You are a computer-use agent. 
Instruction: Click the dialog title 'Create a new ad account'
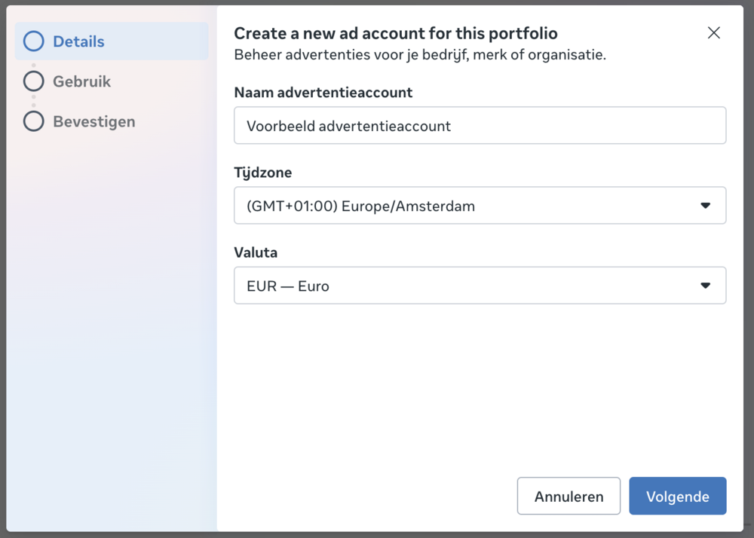[x=395, y=33]
